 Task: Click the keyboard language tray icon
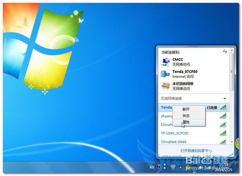coord(152,167)
